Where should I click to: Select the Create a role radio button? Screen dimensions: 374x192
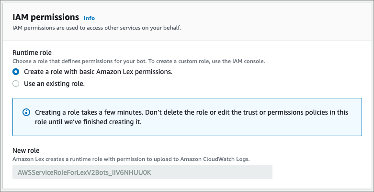[x=16, y=72]
